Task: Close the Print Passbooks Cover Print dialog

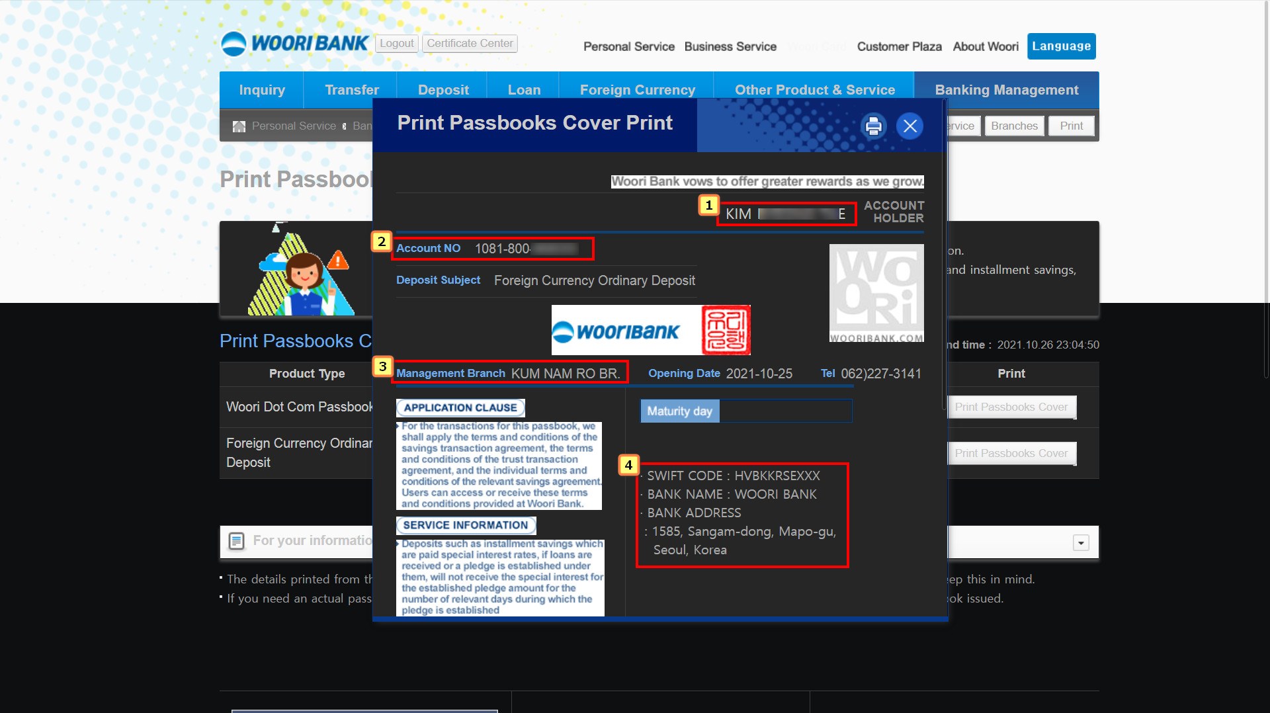Action: coord(910,126)
